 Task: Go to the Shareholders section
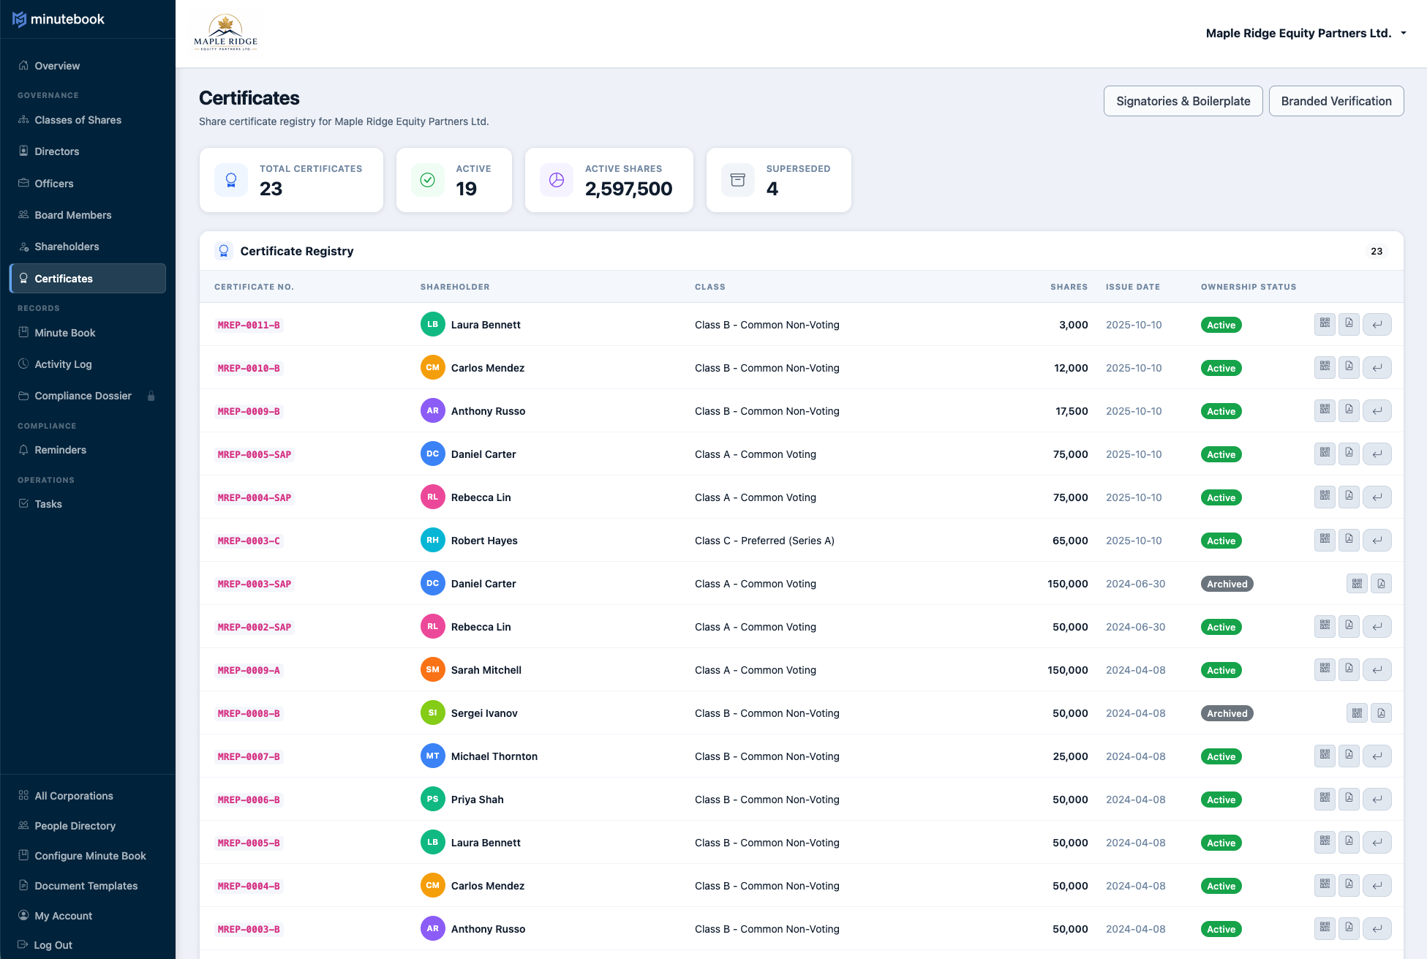pos(66,247)
